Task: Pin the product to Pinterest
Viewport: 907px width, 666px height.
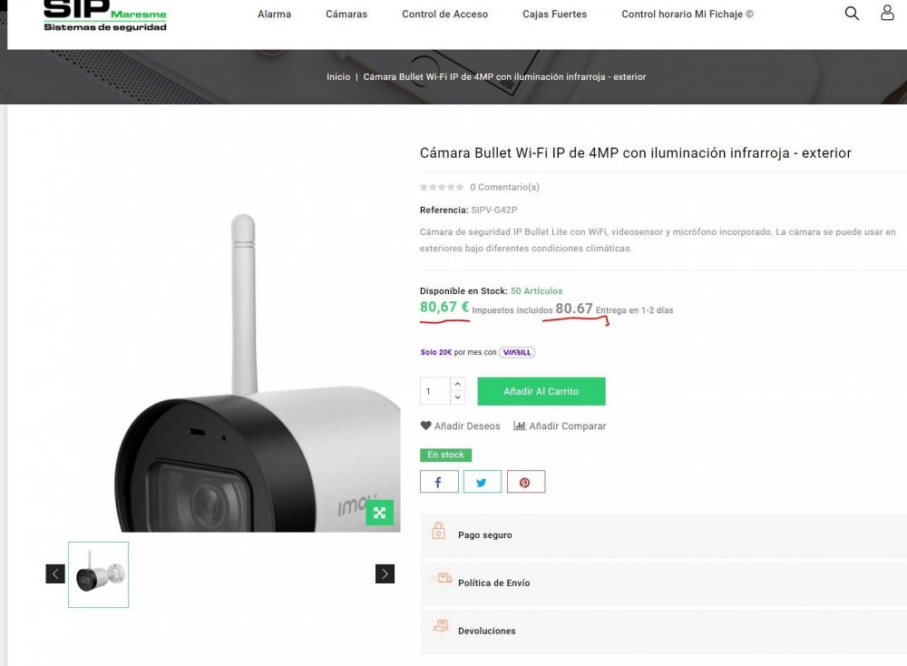Action: [527, 481]
